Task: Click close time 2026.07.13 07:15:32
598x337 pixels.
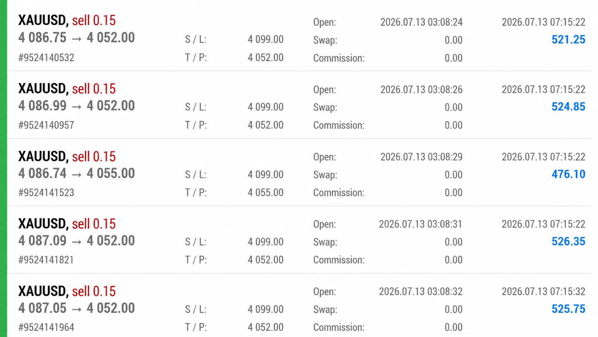Action: click(x=543, y=292)
